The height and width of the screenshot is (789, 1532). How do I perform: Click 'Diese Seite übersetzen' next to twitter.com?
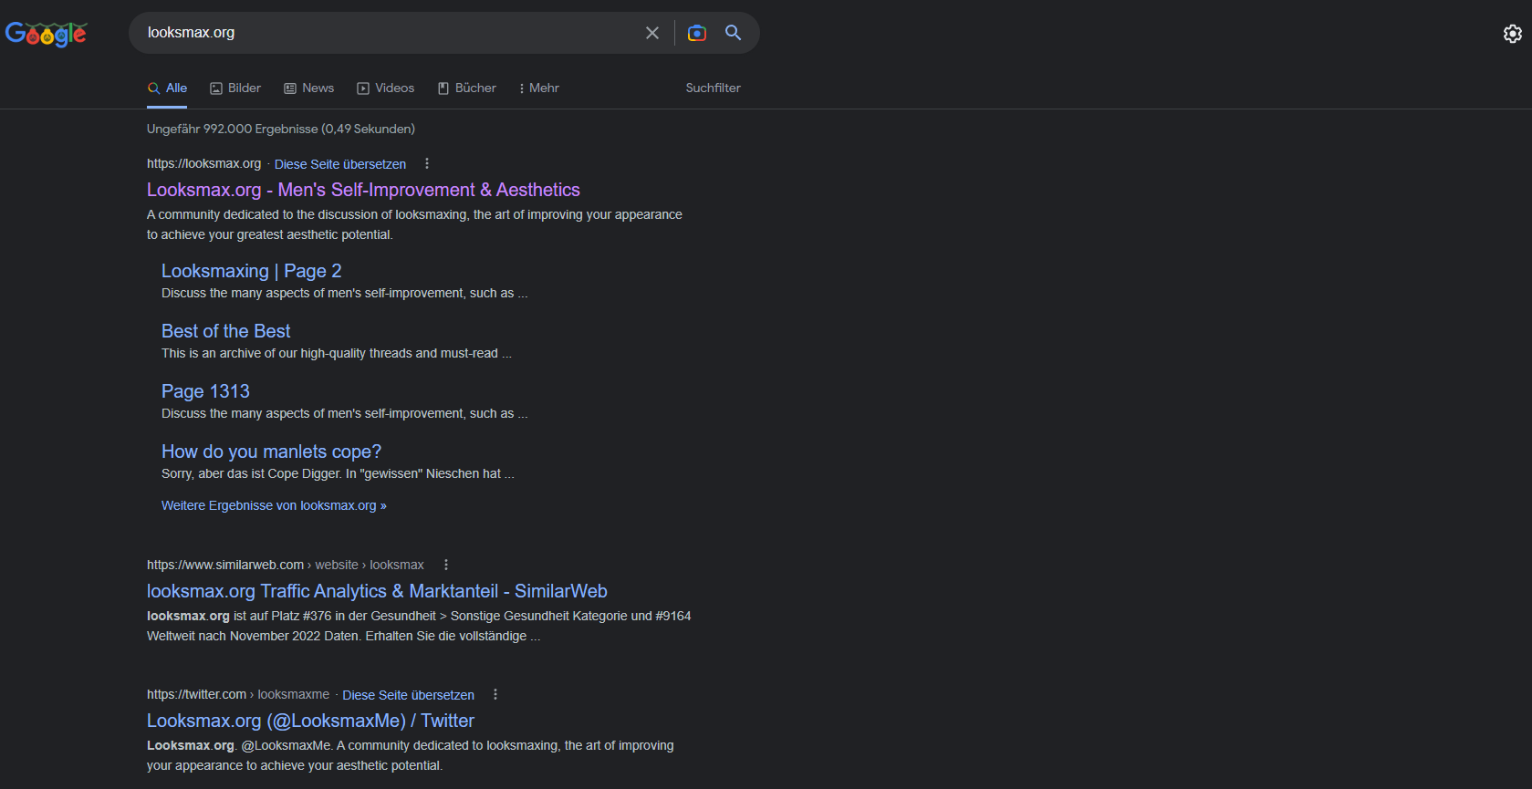tap(408, 695)
